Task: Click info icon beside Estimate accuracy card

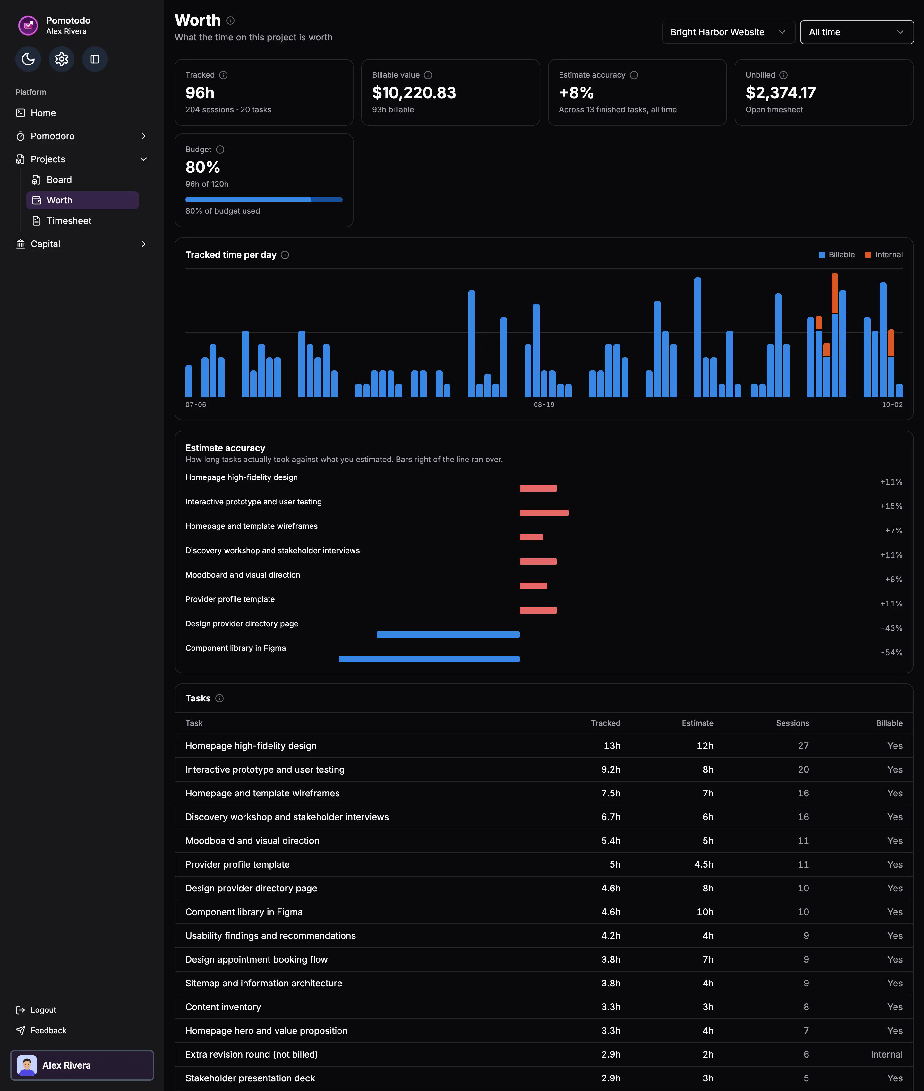Action: 634,75
